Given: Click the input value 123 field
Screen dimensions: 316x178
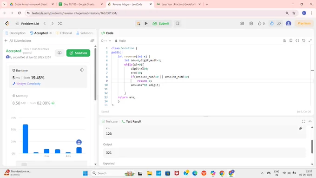Looking at the screenshot, I should point(204,134).
